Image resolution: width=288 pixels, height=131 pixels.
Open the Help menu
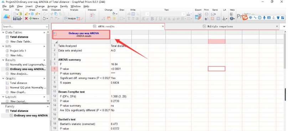86,6
